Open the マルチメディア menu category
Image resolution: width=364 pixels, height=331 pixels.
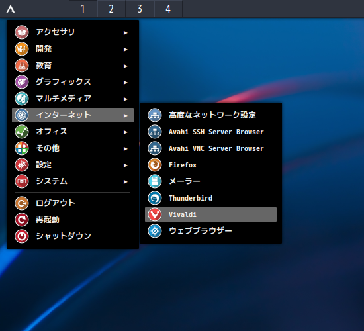[x=73, y=99]
